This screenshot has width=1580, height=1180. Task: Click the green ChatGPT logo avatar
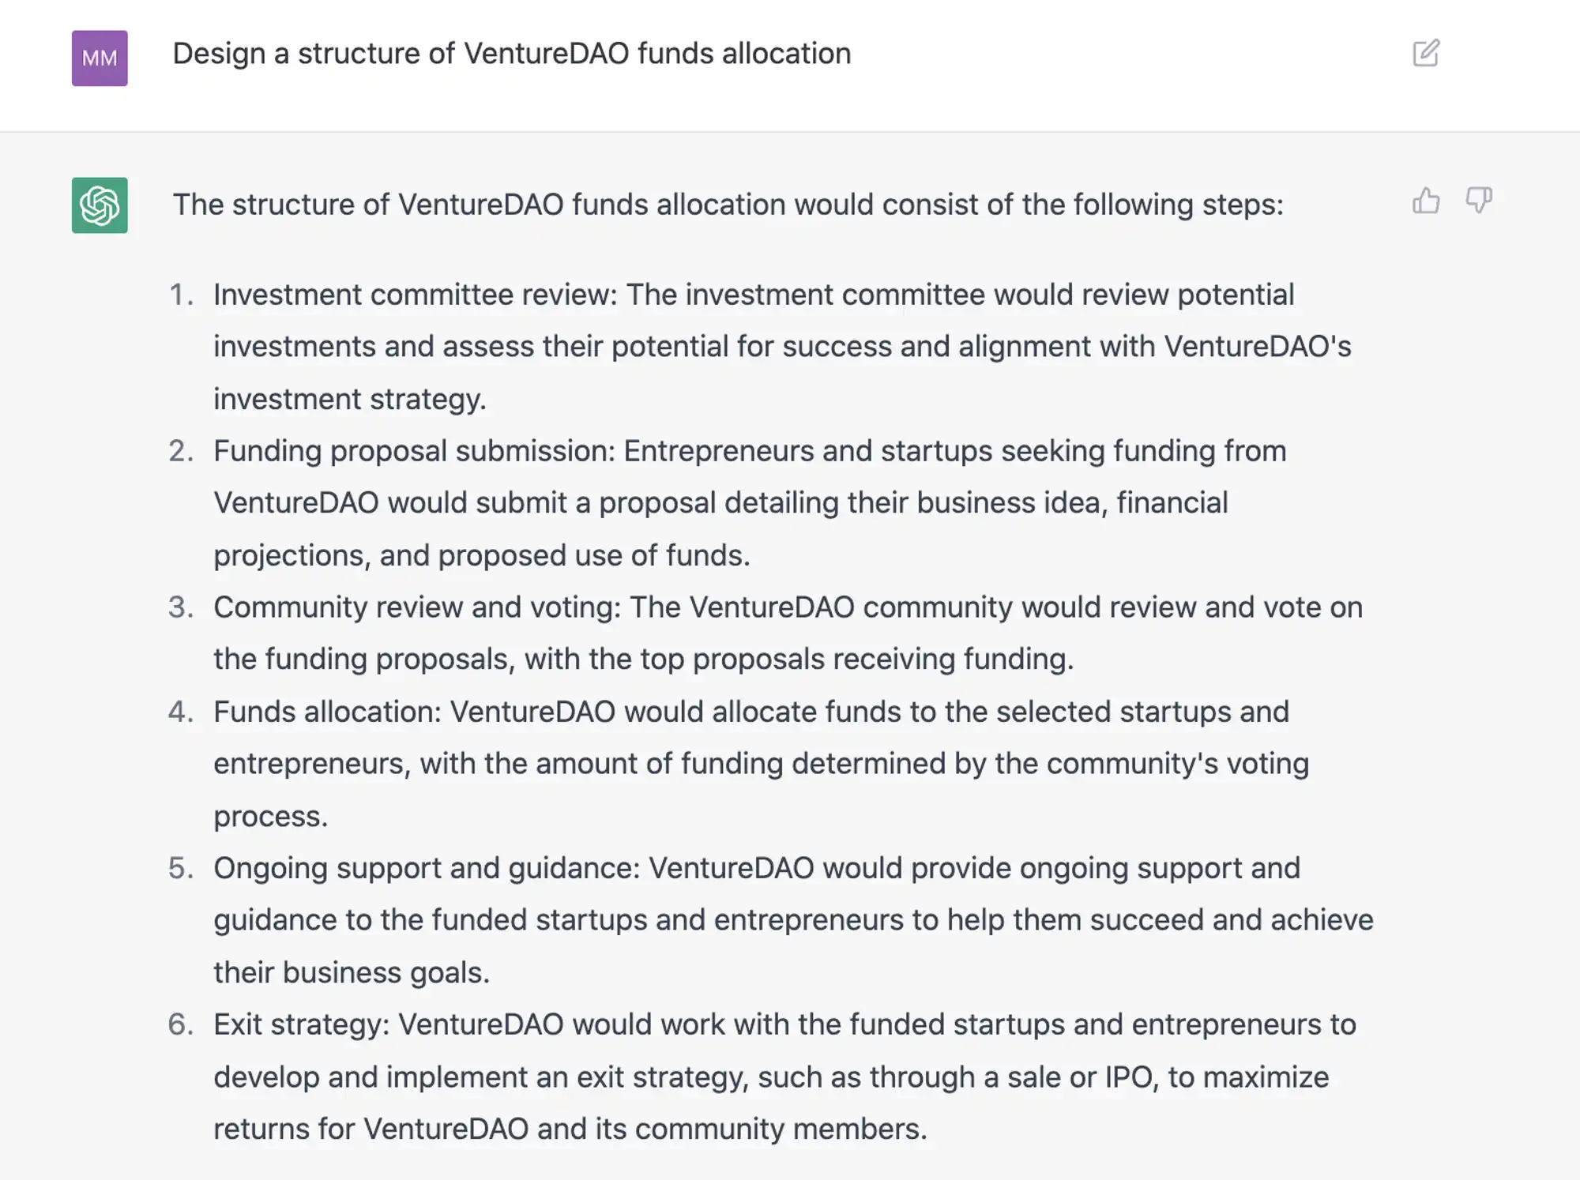coord(100,205)
